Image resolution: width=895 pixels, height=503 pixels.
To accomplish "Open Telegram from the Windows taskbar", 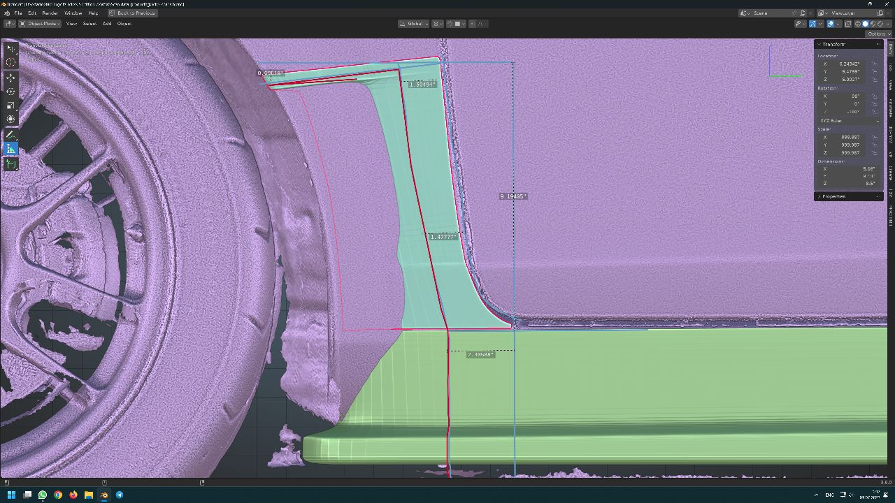I will (120, 495).
